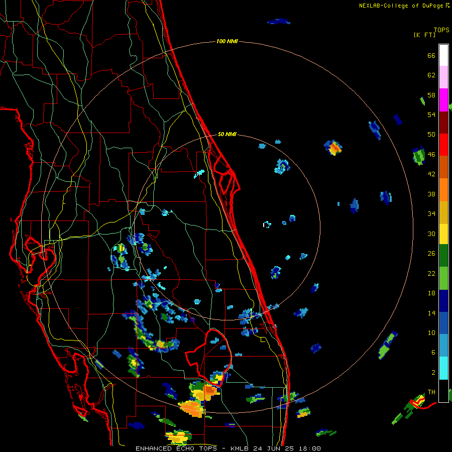452x452 pixels.
Task: Select the 38 legend value
Action: (431, 194)
